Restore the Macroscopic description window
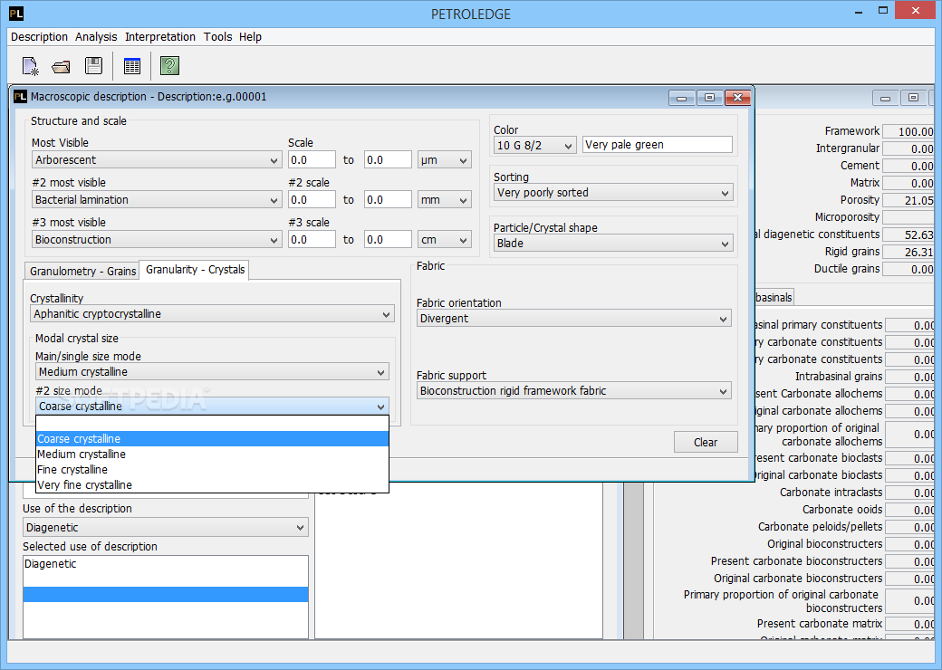This screenshot has width=942, height=670. (x=709, y=98)
